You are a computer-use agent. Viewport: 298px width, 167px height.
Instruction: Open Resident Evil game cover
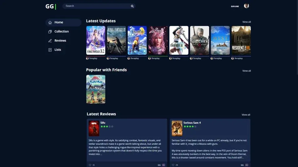[x=241, y=40]
